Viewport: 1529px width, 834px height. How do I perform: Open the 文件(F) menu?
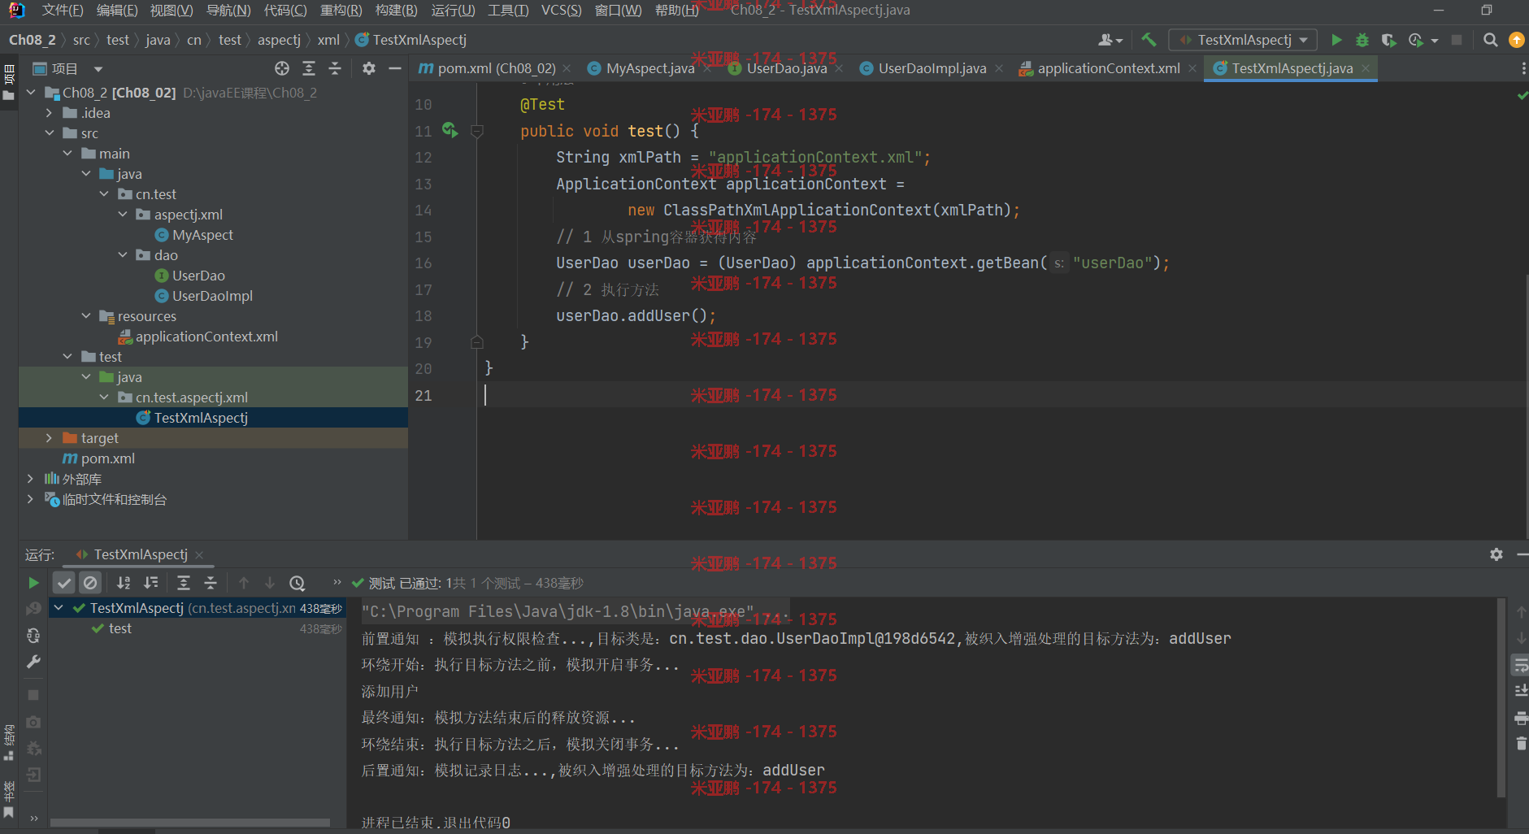click(63, 11)
